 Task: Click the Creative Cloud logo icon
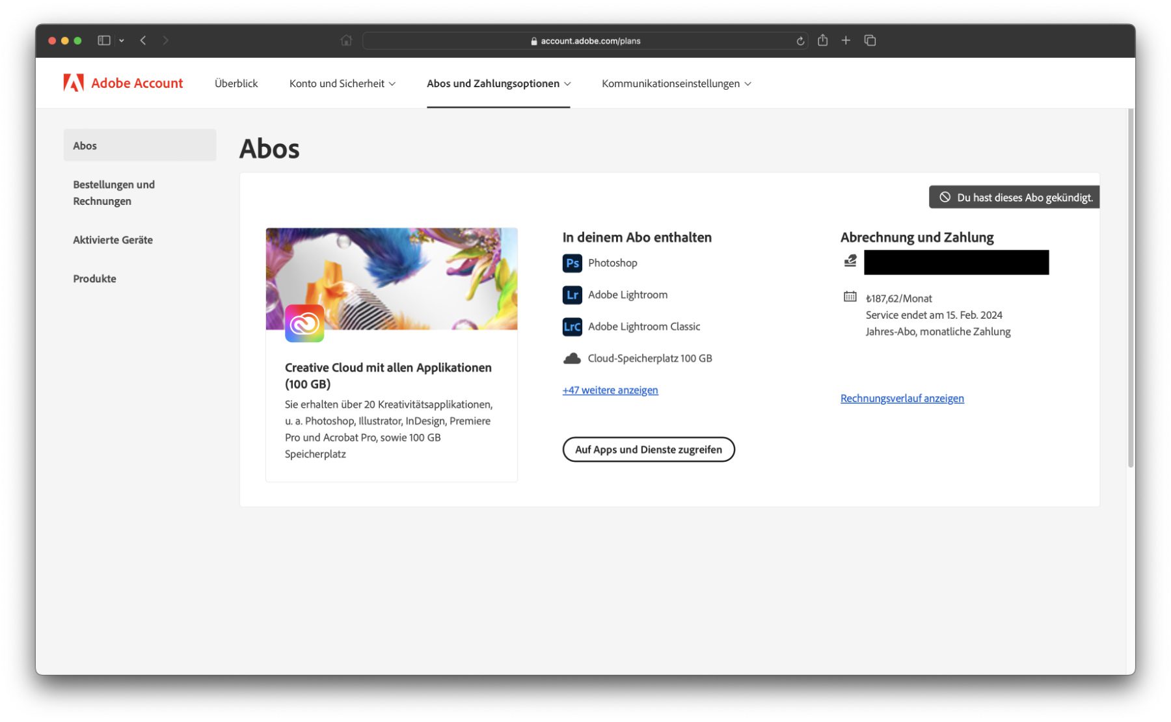pos(304,323)
